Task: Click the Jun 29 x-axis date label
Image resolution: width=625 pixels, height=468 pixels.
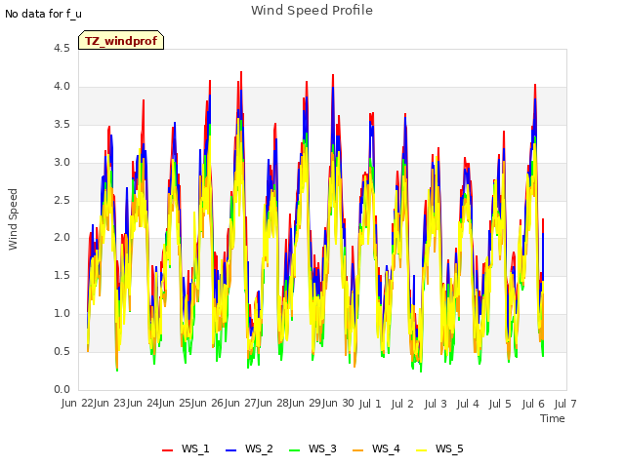Action: [x=307, y=403]
